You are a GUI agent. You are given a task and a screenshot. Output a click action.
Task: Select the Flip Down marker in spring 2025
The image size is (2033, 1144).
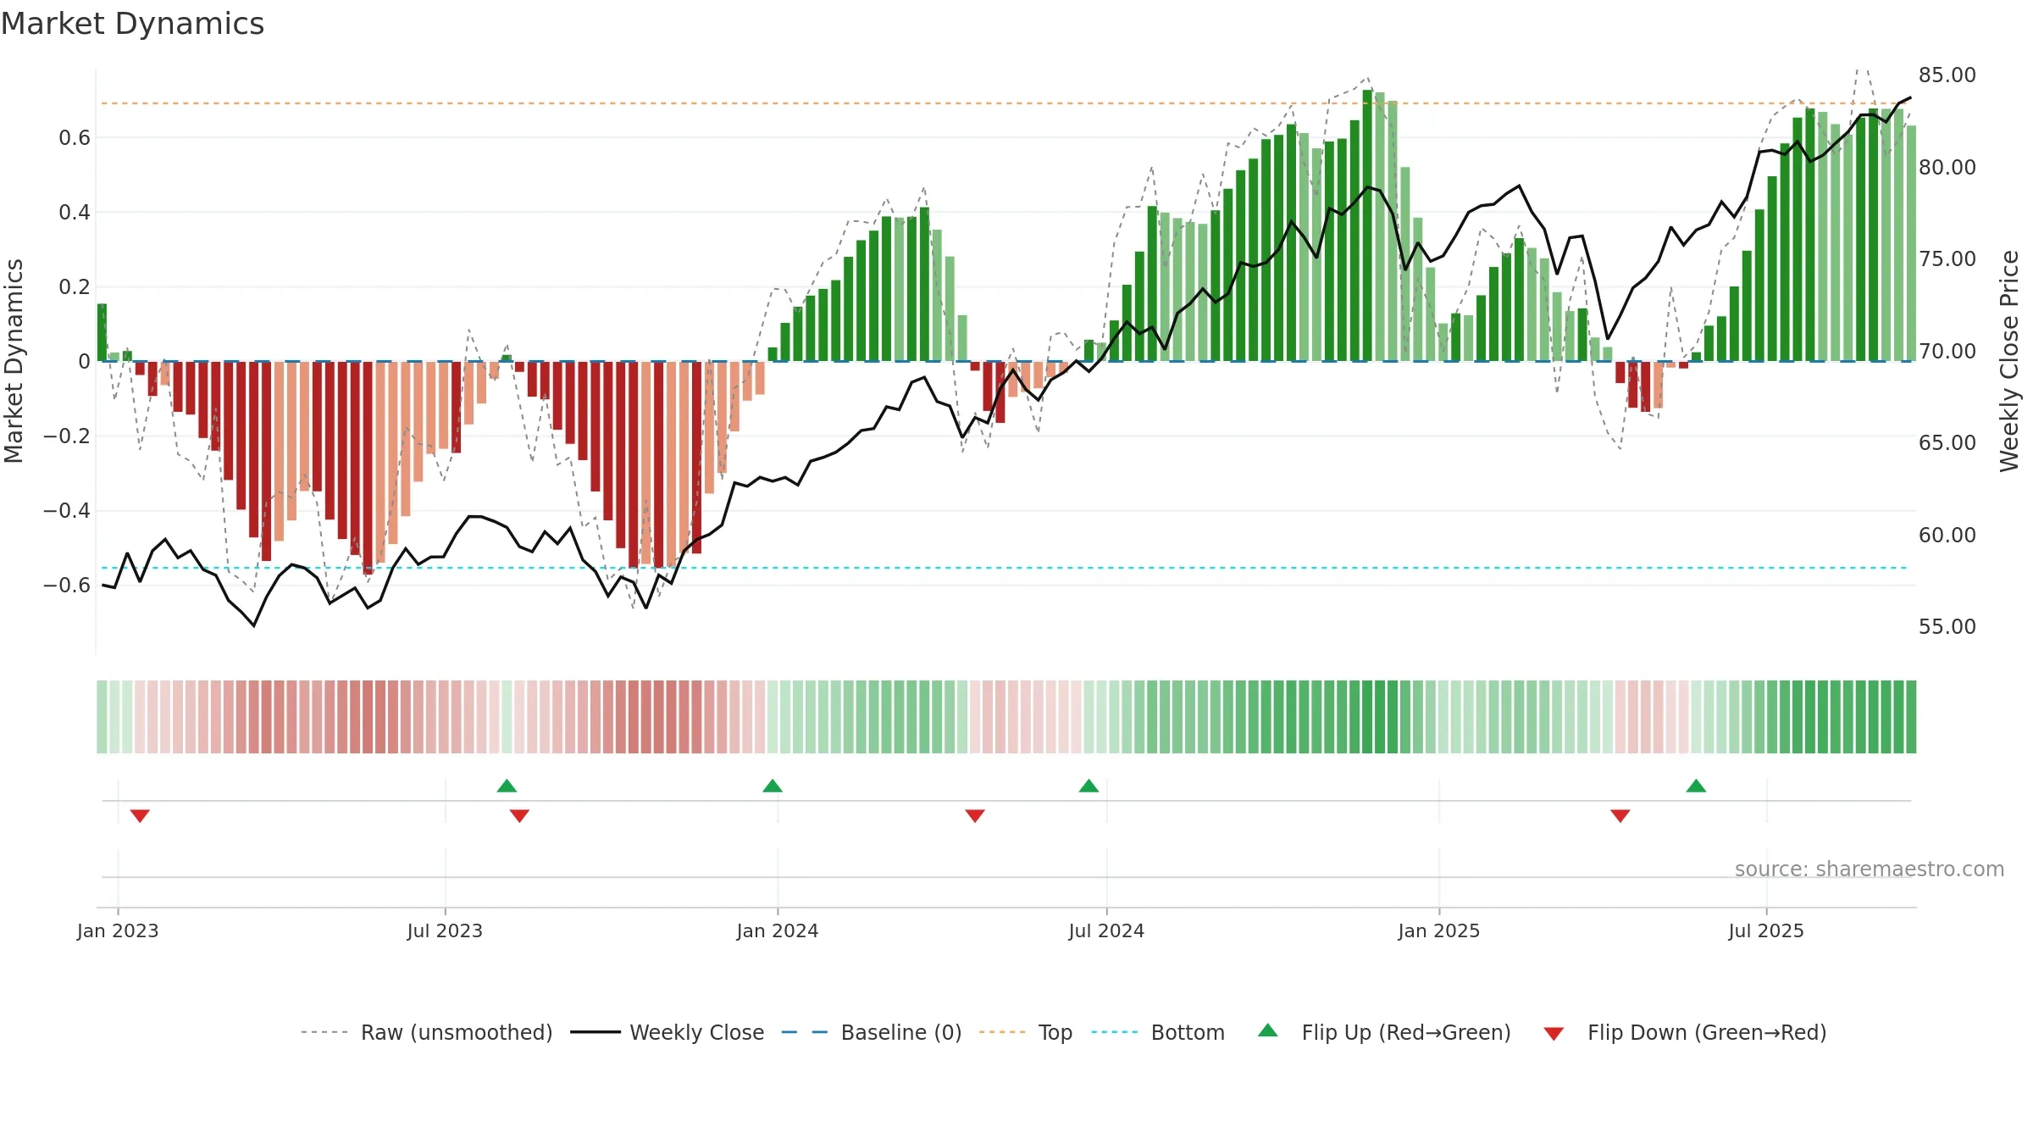click(1620, 815)
